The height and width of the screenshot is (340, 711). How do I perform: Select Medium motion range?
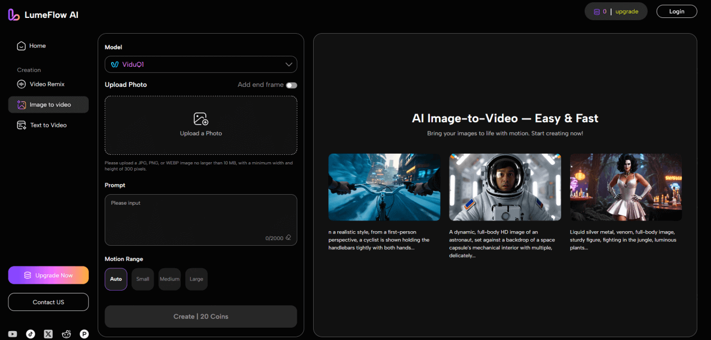pyautogui.click(x=169, y=279)
